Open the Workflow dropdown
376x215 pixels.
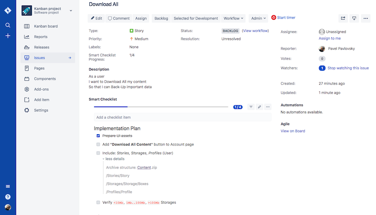tap(234, 18)
